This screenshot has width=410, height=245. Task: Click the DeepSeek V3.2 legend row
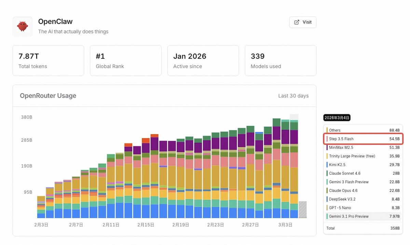363,199
